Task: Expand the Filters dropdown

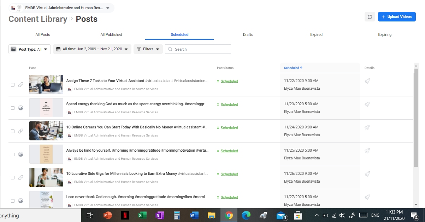Action: (x=148, y=49)
